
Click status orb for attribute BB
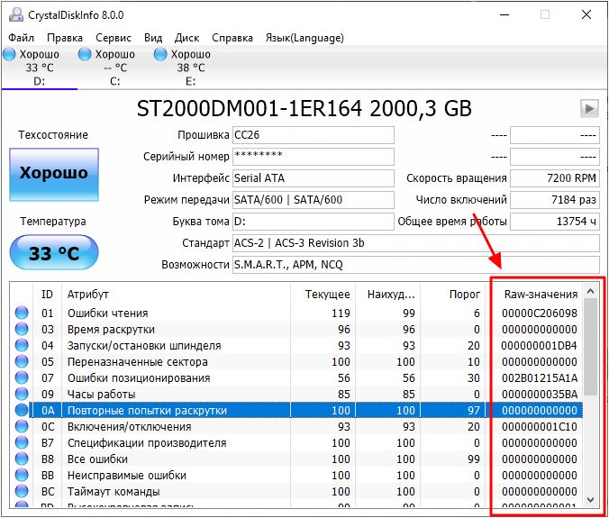click(x=22, y=476)
